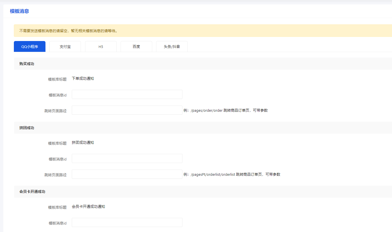392x232 pixels.
Task: Switch to the QQ小程序 tab
Action: pyautogui.click(x=30, y=47)
